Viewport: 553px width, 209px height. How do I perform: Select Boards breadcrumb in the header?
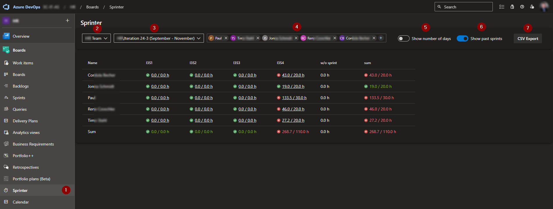[93, 7]
